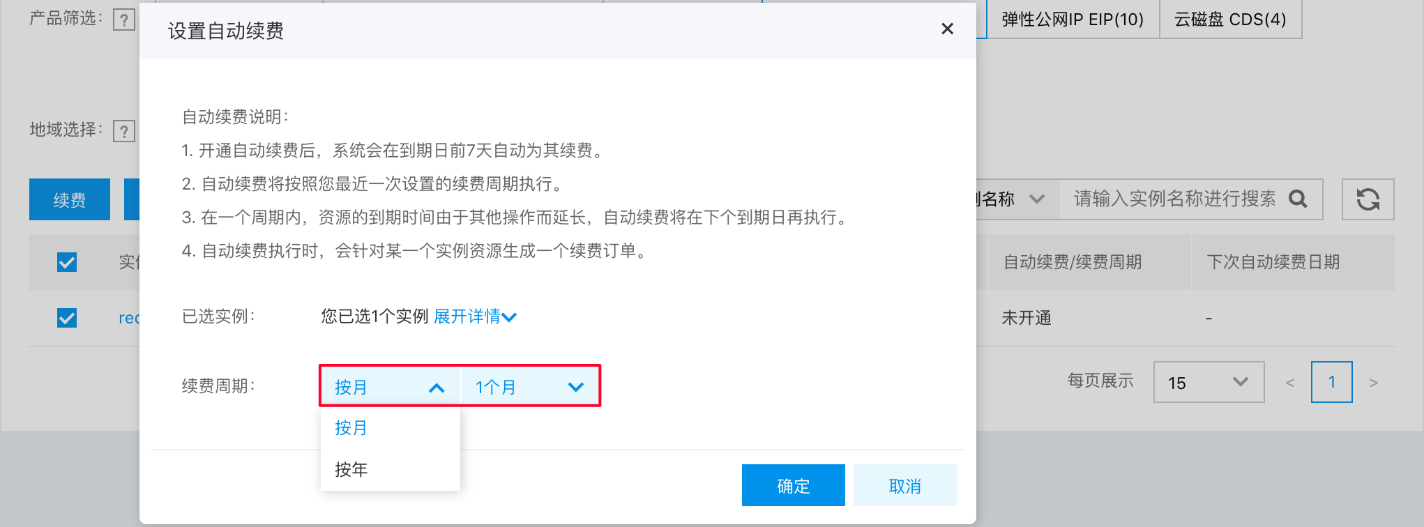Expand details via 展开详情 link
This screenshot has width=1424, height=527.
point(475,316)
